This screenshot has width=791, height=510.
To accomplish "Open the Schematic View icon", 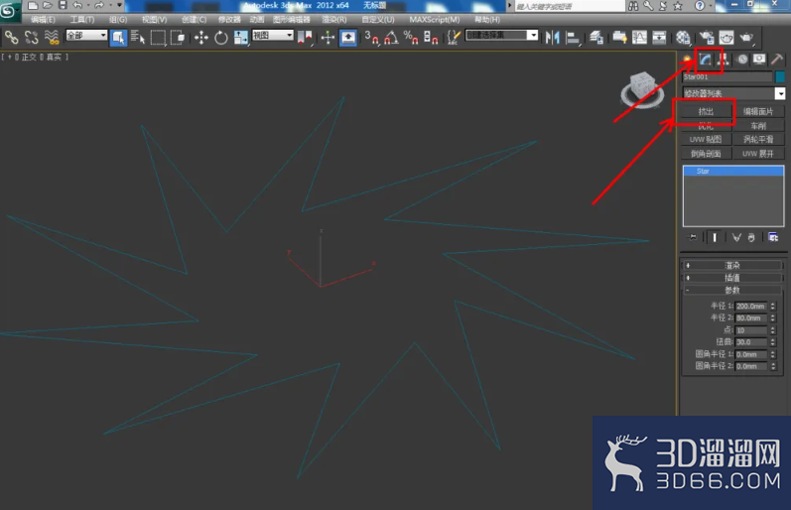I will [659, 38].
